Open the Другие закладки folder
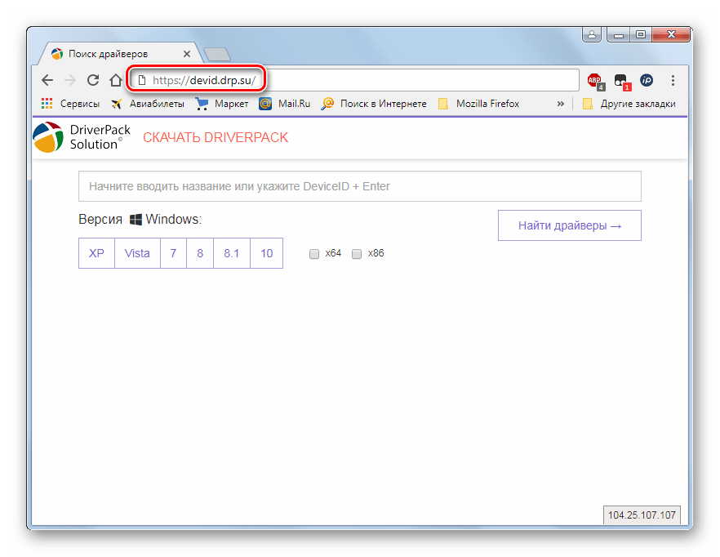This screenshot has height=557, width=720. (x=629, y=104)
